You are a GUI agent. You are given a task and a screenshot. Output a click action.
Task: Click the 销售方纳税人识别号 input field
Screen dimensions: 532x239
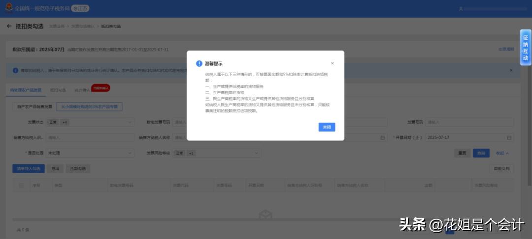tap(90, 137)
